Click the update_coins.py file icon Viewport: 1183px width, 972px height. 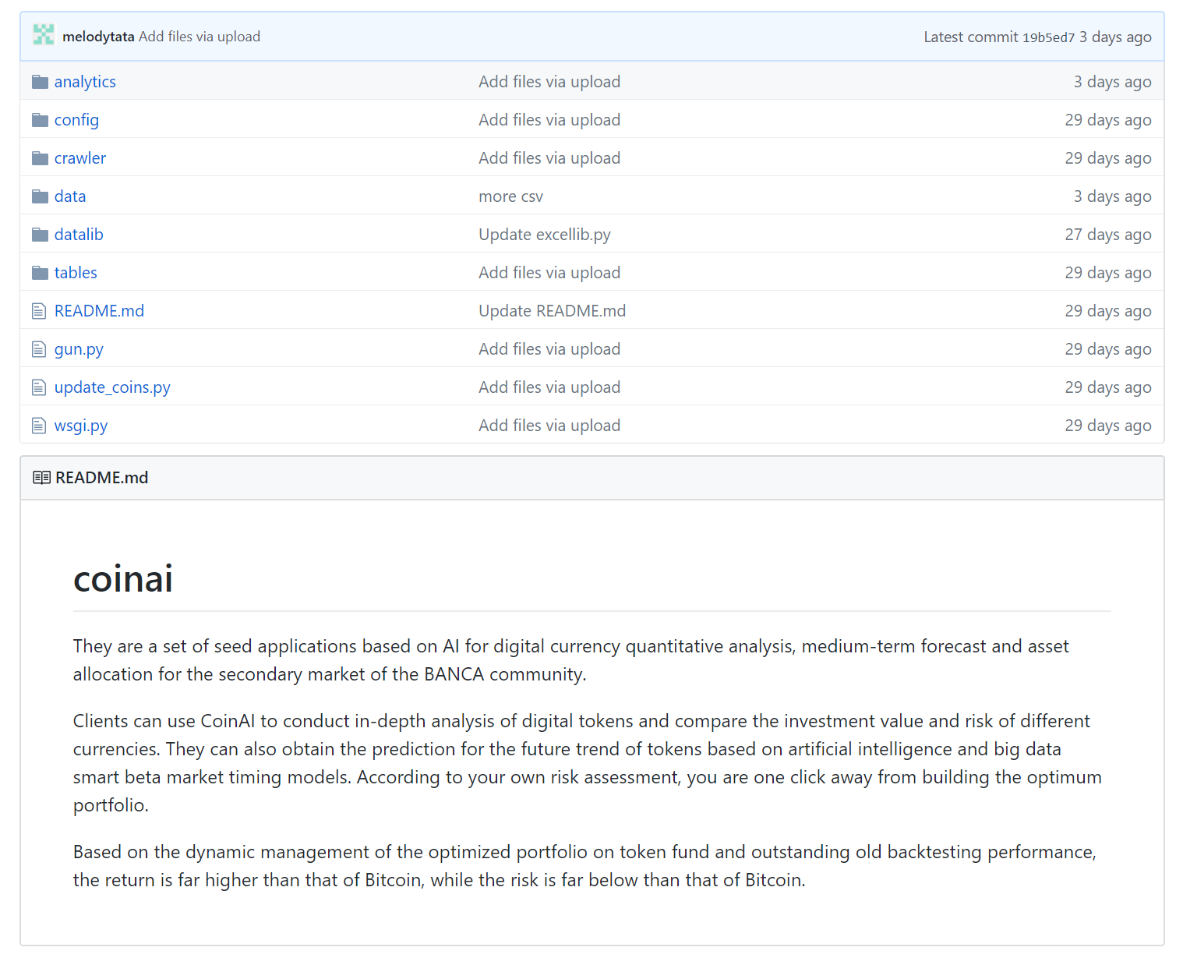click(x=39, y=387)
